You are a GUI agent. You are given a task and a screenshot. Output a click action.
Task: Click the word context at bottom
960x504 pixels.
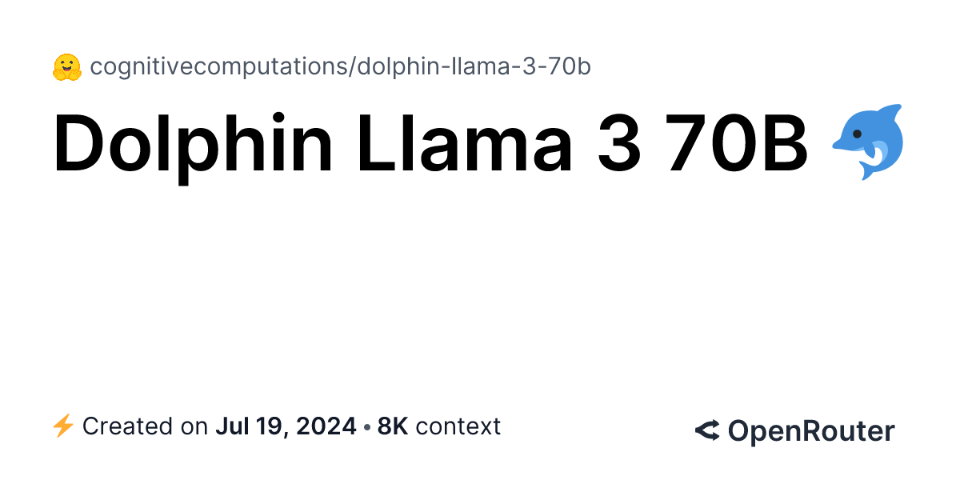(x=458, y=427)
